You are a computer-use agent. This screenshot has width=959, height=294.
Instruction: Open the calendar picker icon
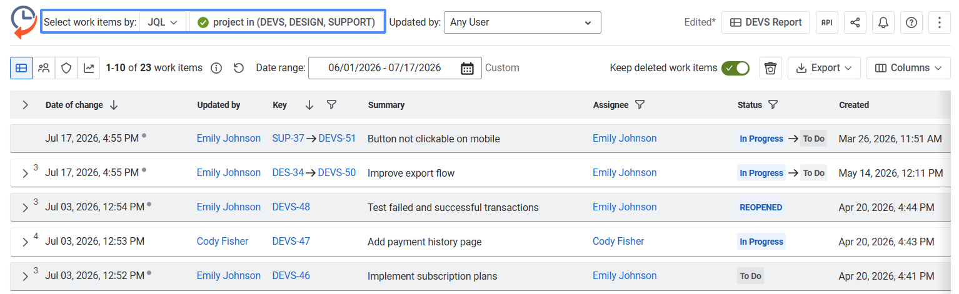coord(467,68)
